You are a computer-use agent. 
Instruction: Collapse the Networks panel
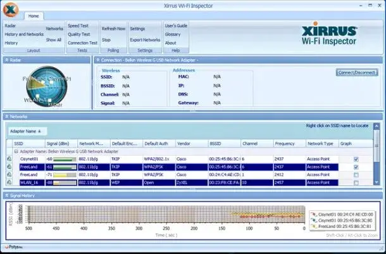7,117
